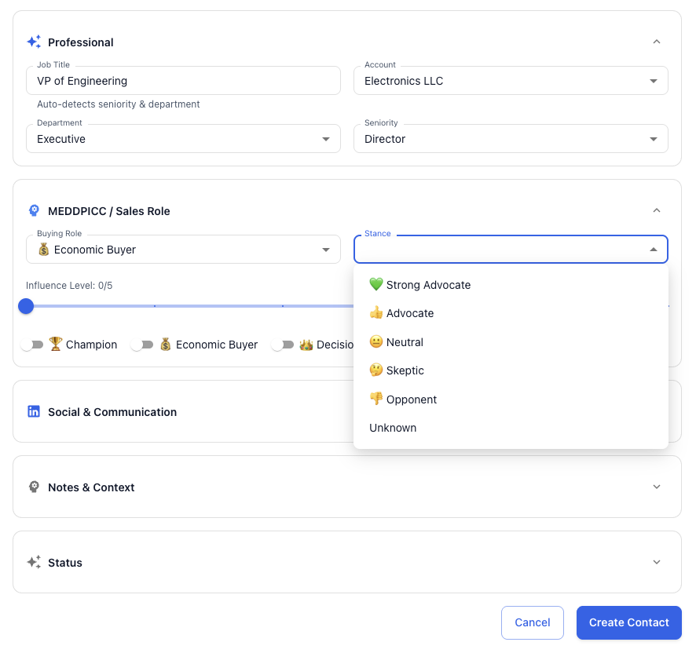The height and width of the screenshot is (653, 696).
Task: Click into the Job Title input field
Action: [189, 81]
